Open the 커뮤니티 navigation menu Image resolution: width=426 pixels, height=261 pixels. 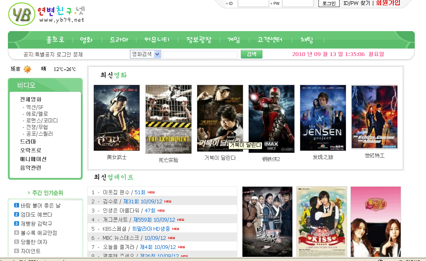coord(157,40)
